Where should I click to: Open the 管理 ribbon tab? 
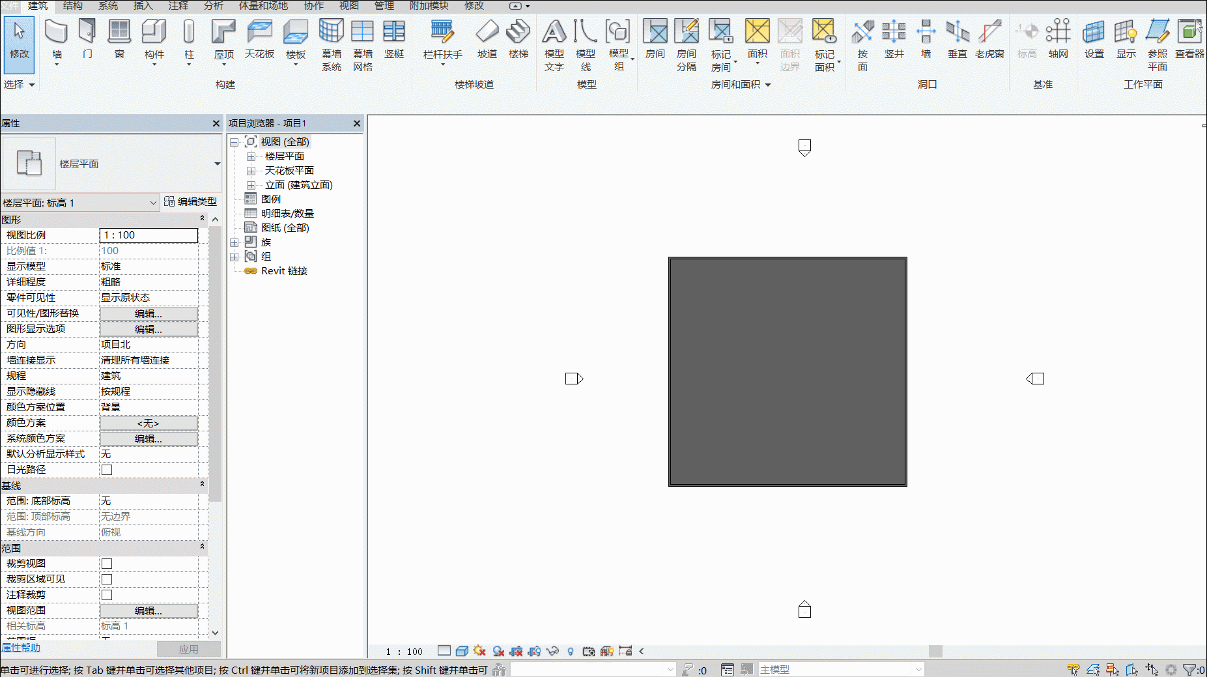coord(384,6)
